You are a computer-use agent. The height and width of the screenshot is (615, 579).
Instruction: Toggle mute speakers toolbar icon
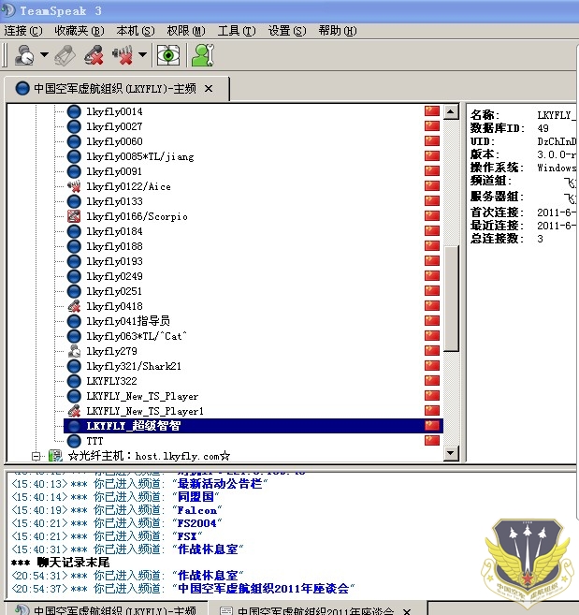click(x=123, y=55)
